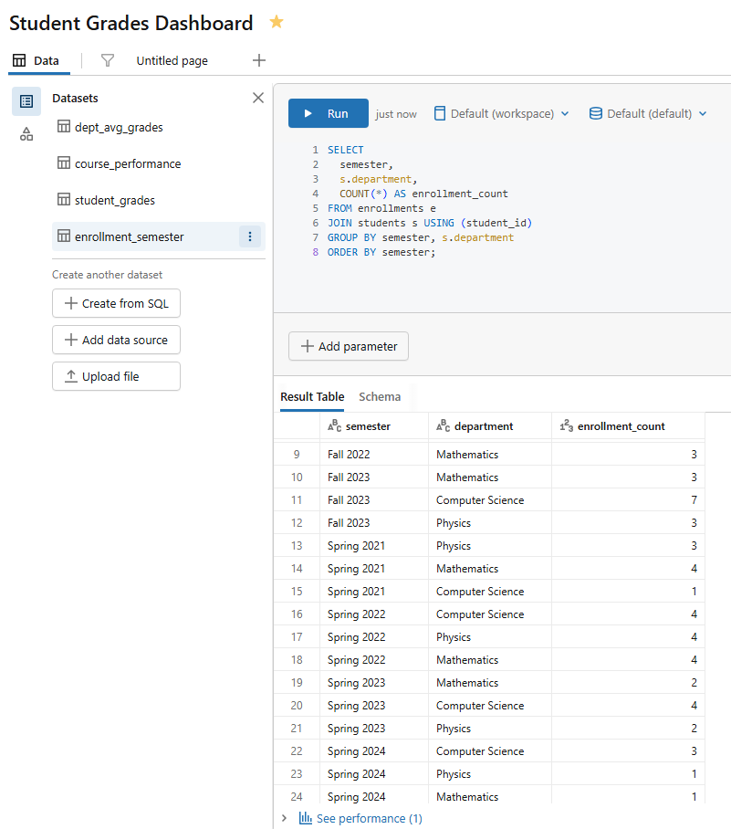731x829 pixels.
Task: Click the enrollment_count column header
Action: click(629, 426)
